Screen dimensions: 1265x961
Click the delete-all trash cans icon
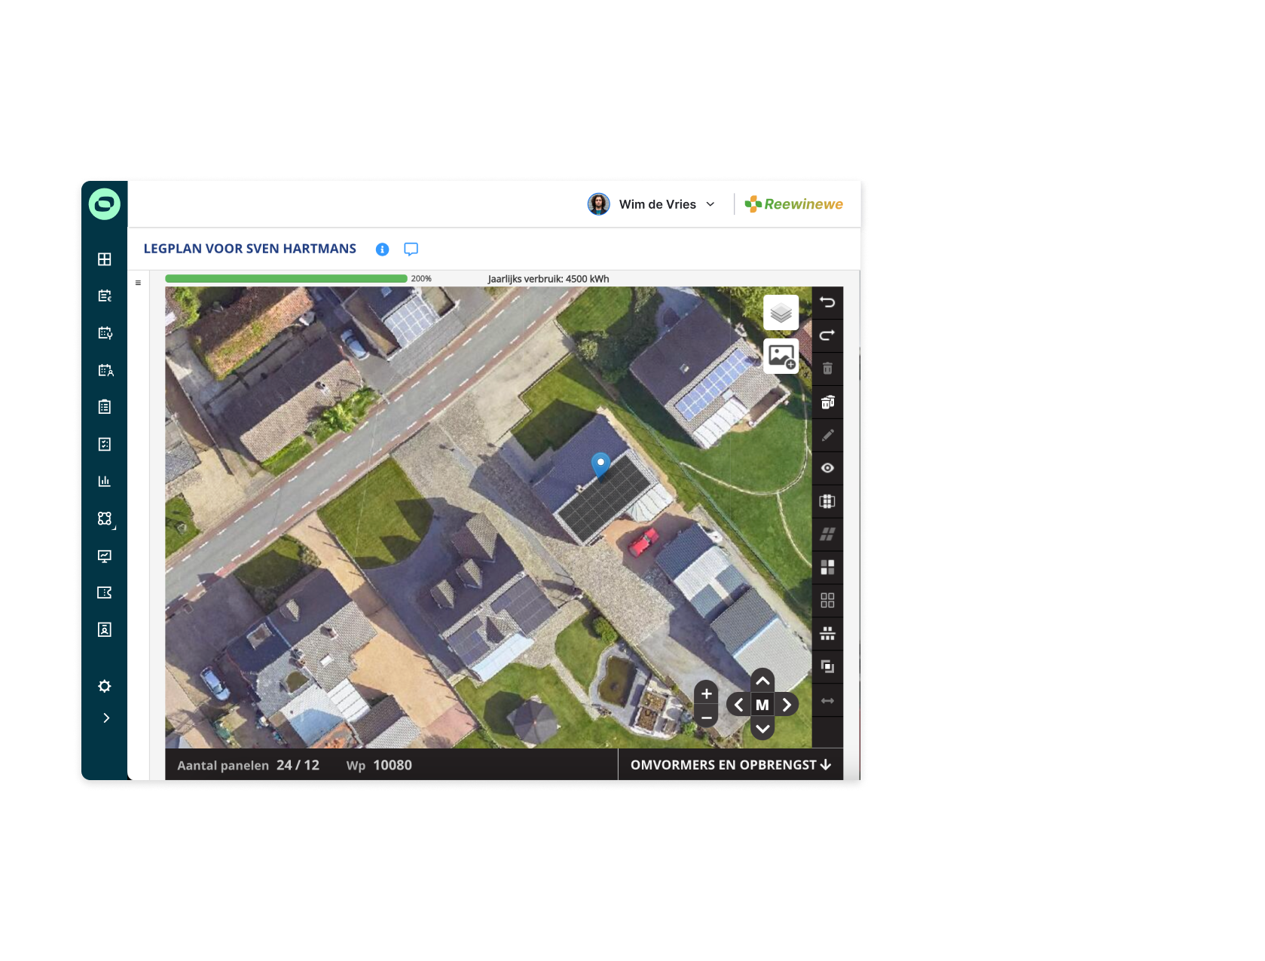pyautogui.click(x=827, y=402)
